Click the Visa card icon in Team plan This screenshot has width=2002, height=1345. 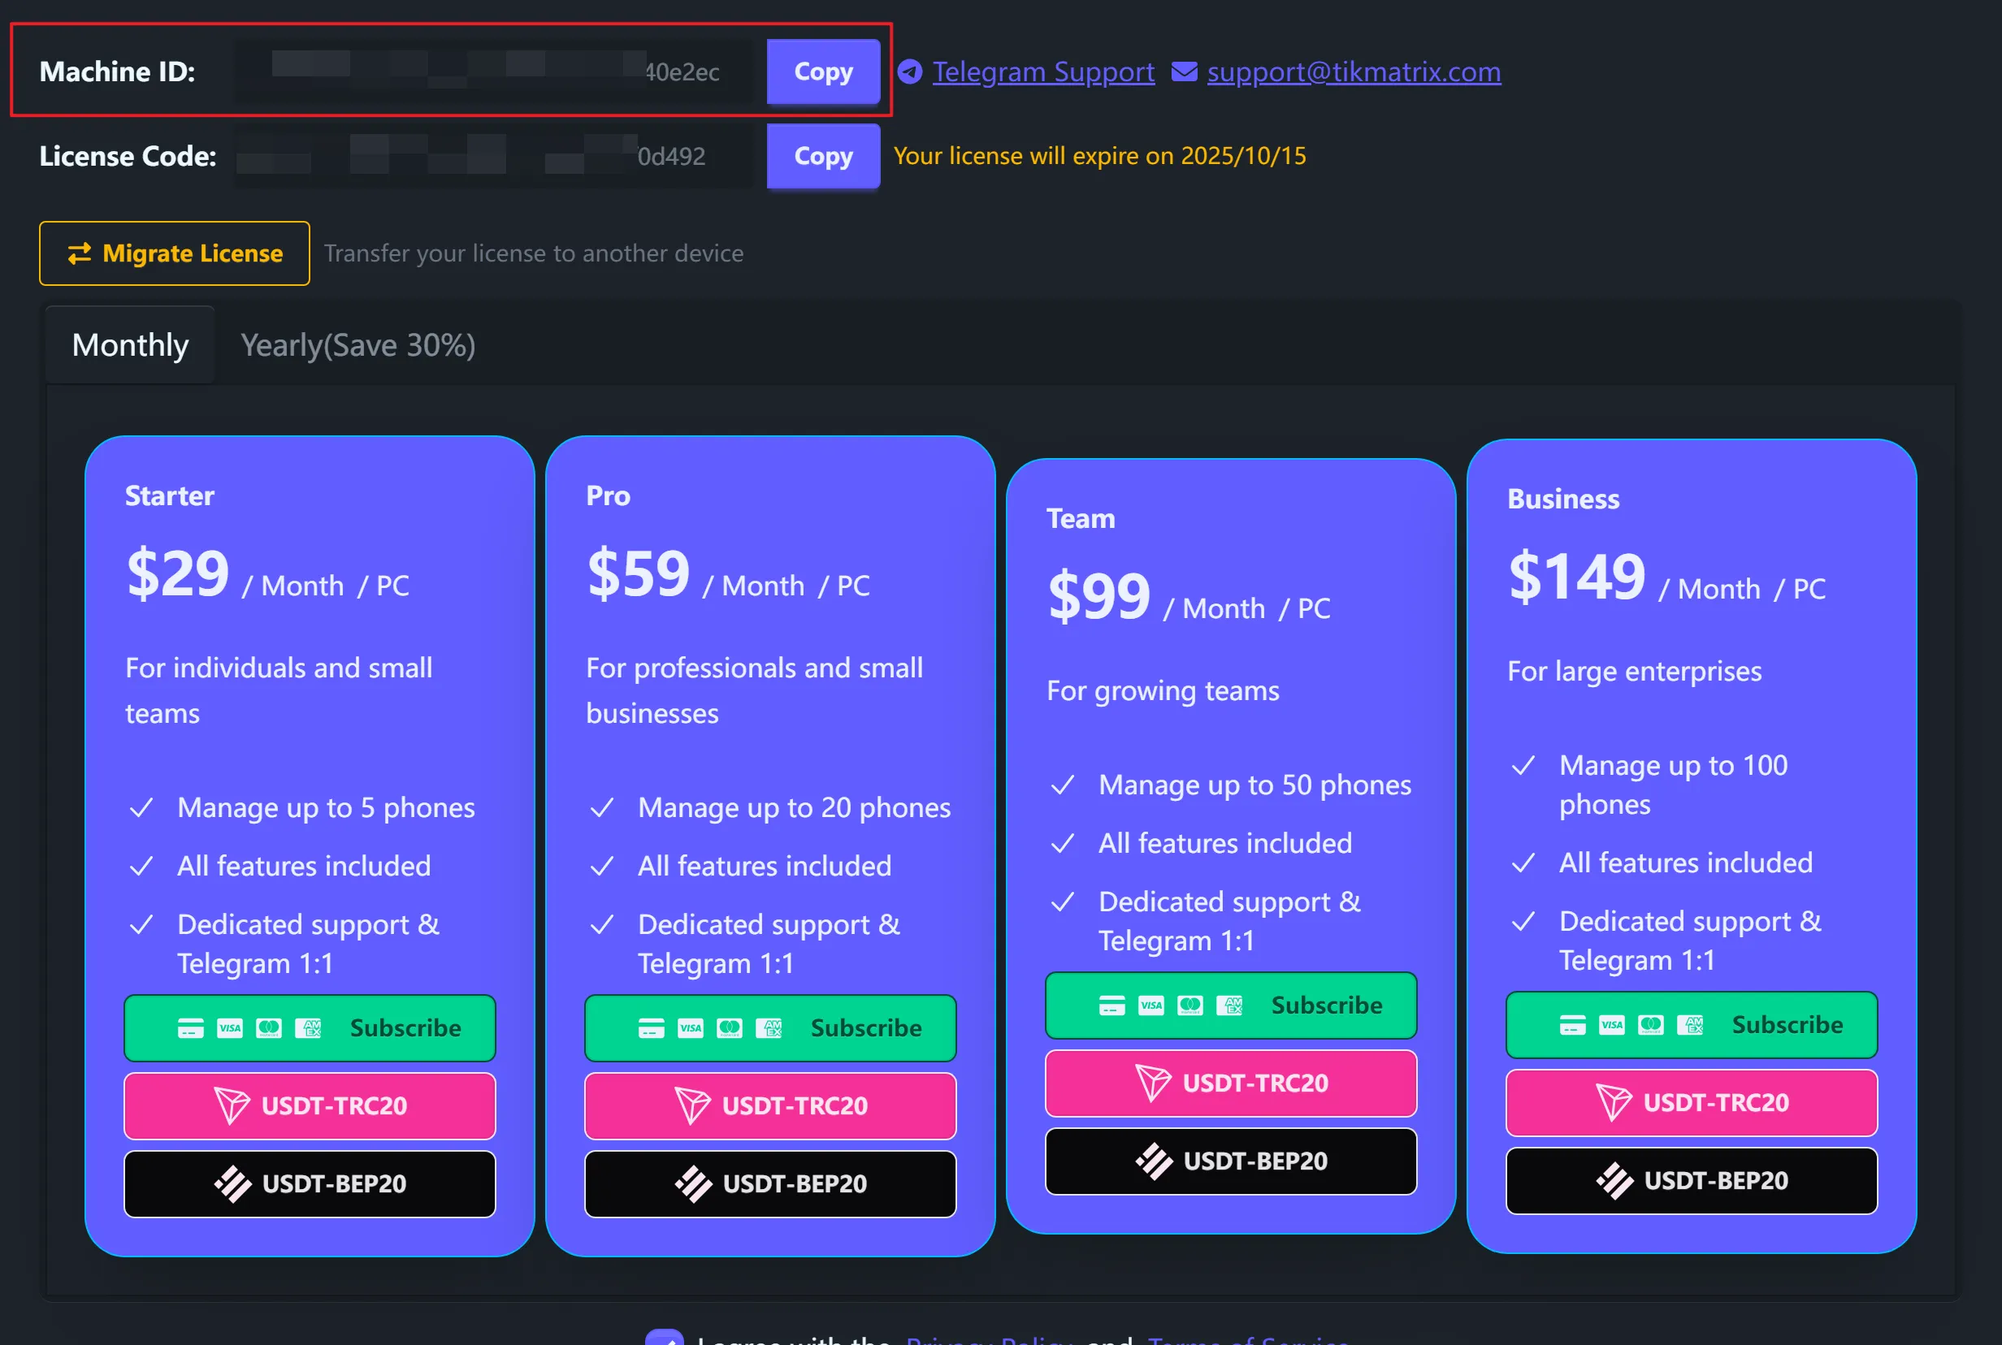click(1150, 1006)
